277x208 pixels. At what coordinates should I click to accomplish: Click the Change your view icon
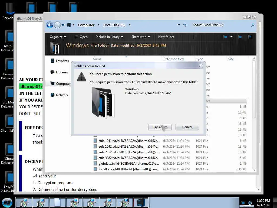[225, 37]
